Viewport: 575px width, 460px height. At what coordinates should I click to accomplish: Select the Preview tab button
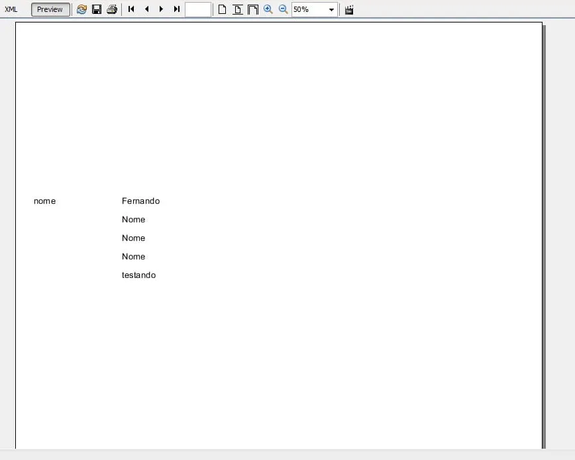tap(50, 9)
